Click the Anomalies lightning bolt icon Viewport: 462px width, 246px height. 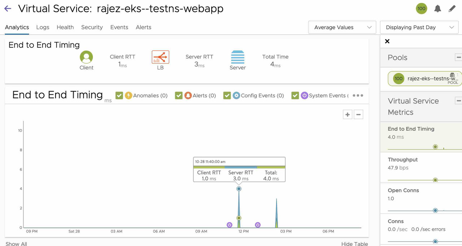coord(128,95)
